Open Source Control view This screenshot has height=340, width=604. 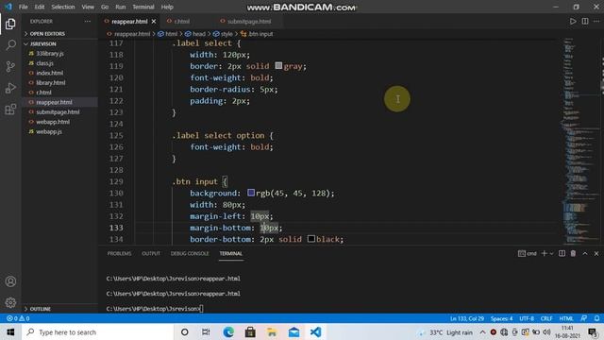point(10,67)
